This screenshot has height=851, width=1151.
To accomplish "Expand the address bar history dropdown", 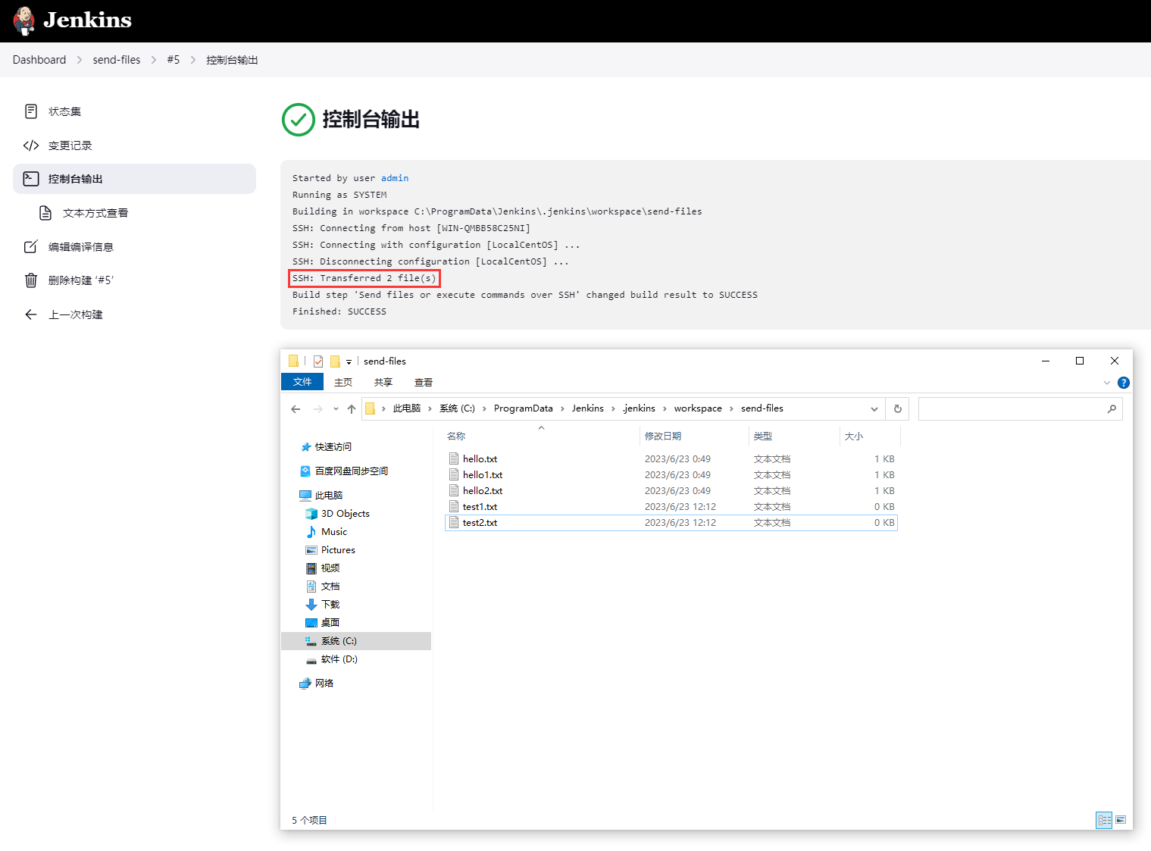I will 874,408.
